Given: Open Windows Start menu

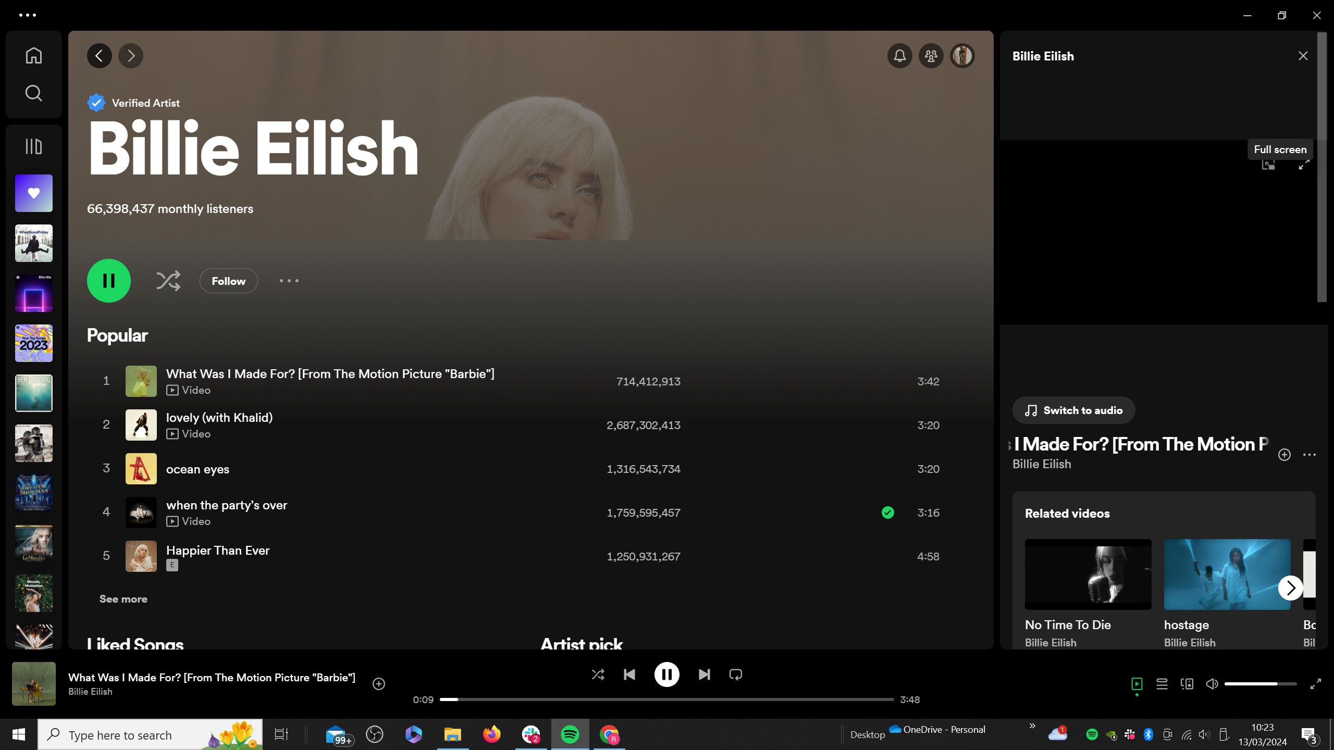Looking at the screenshot, I should pyautogui.click(x=19, y=735).
